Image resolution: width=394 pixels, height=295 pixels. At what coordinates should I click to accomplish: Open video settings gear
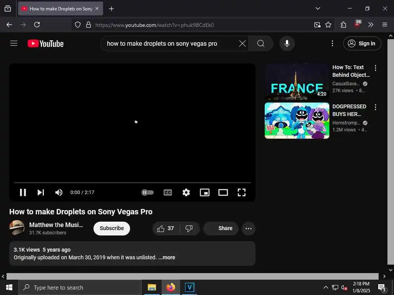click(186, 192)
